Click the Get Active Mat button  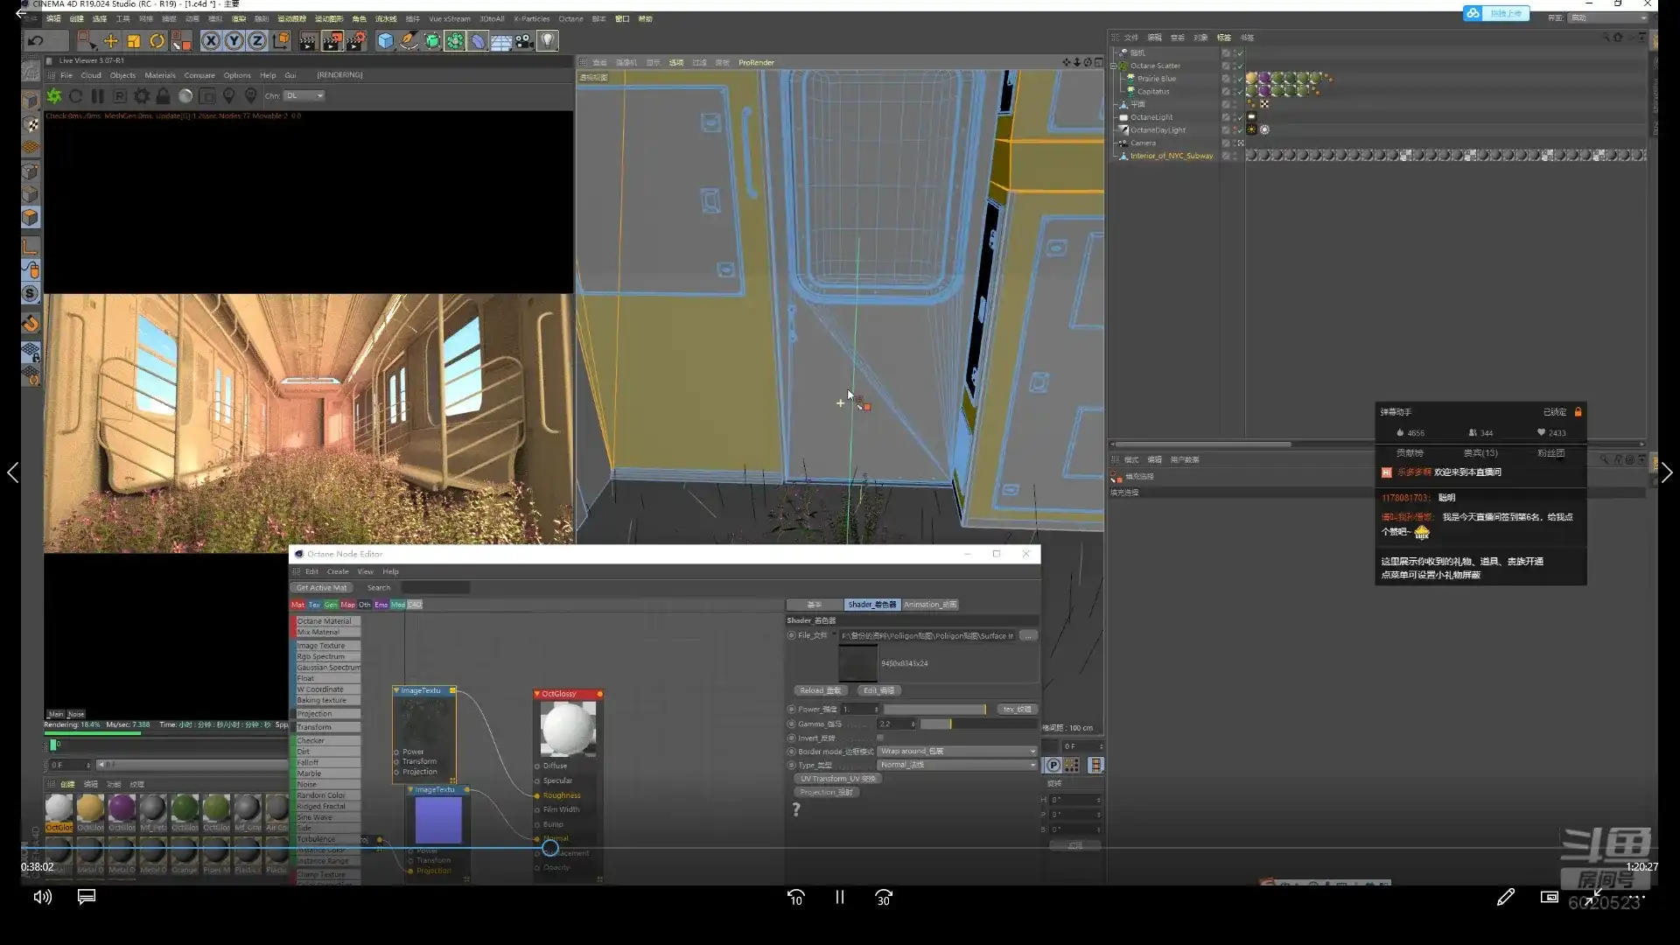point(321,588)
